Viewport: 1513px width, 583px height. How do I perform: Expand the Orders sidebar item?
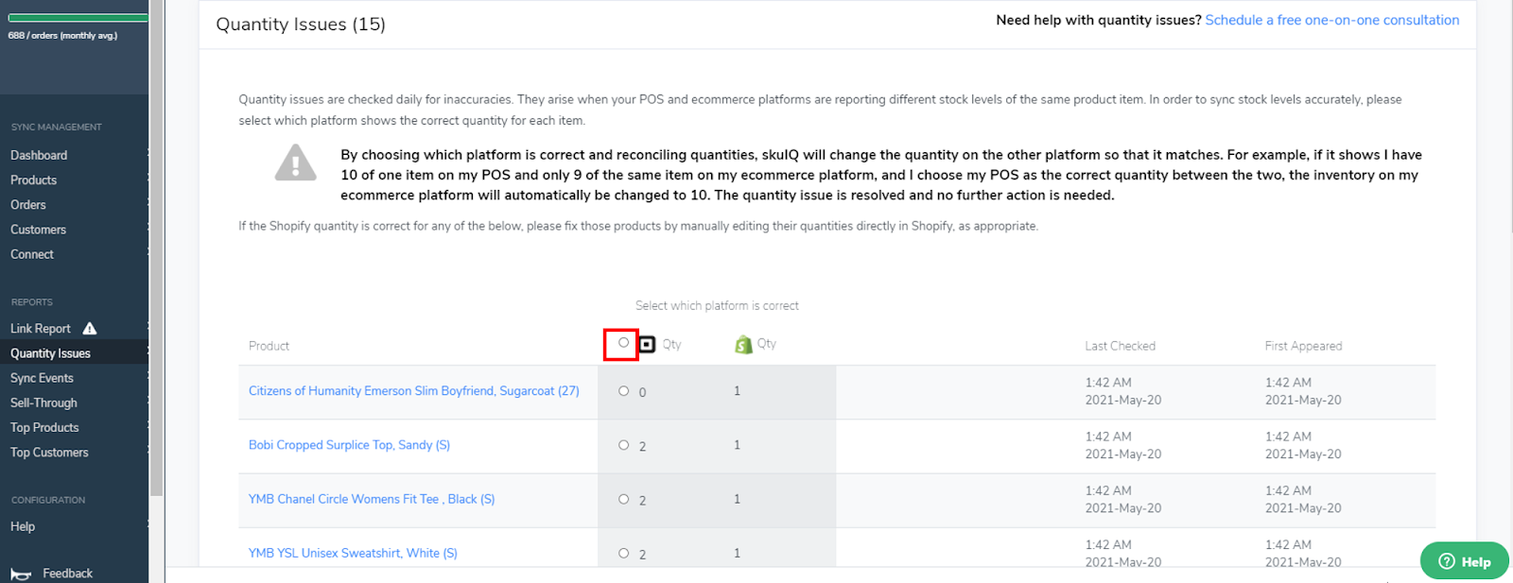click(x=28, y=205)
